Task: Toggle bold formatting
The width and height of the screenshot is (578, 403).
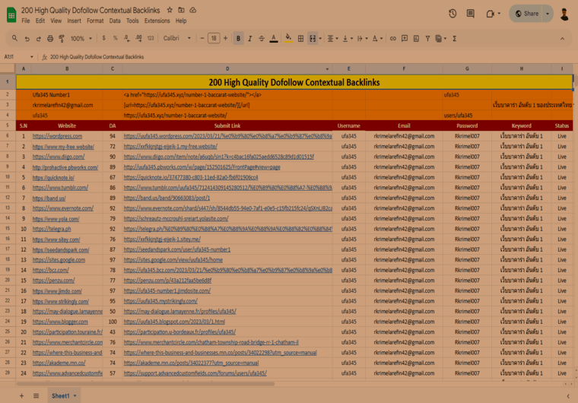Action: [x=238, y=38]
